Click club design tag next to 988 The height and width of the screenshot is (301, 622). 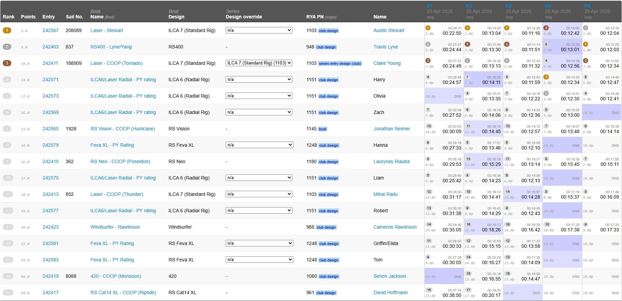point(326,227)
